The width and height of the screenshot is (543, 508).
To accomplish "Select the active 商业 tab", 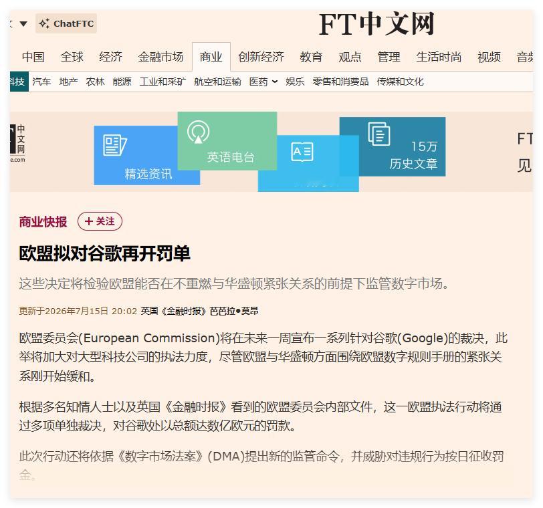I will pos(211,57).
